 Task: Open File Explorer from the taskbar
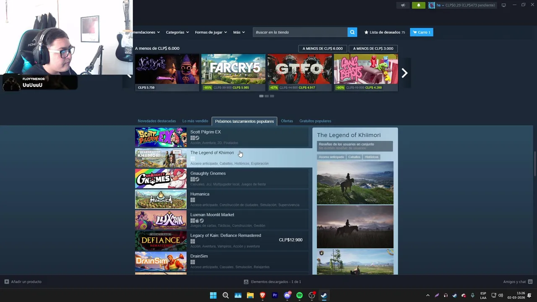tap(250, 295)
